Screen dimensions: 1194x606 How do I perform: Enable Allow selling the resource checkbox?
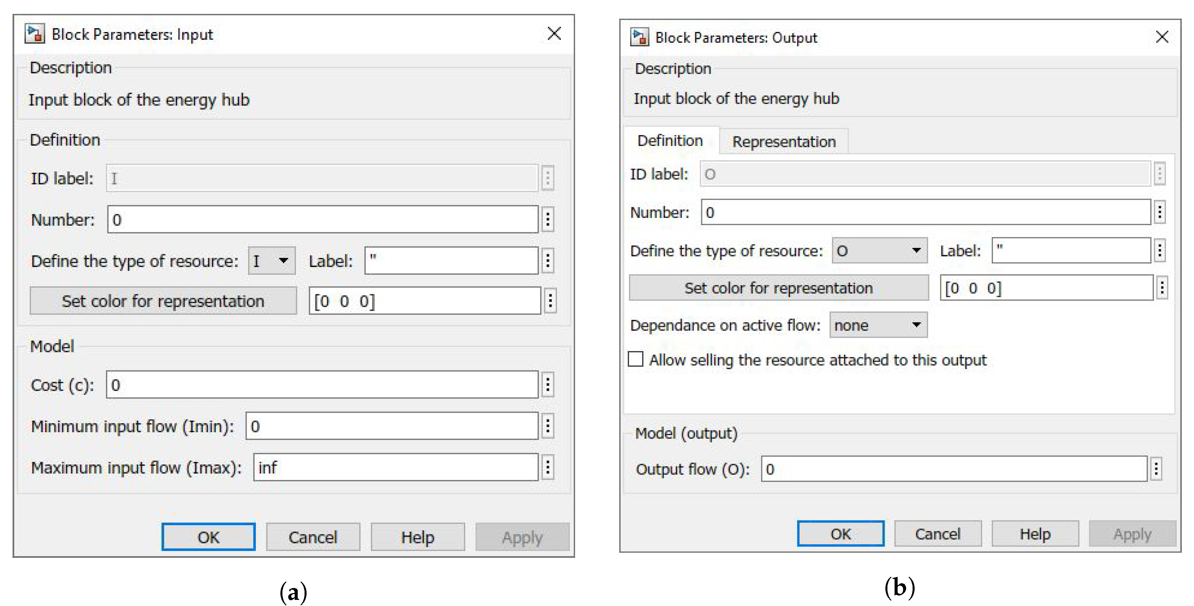636,359
